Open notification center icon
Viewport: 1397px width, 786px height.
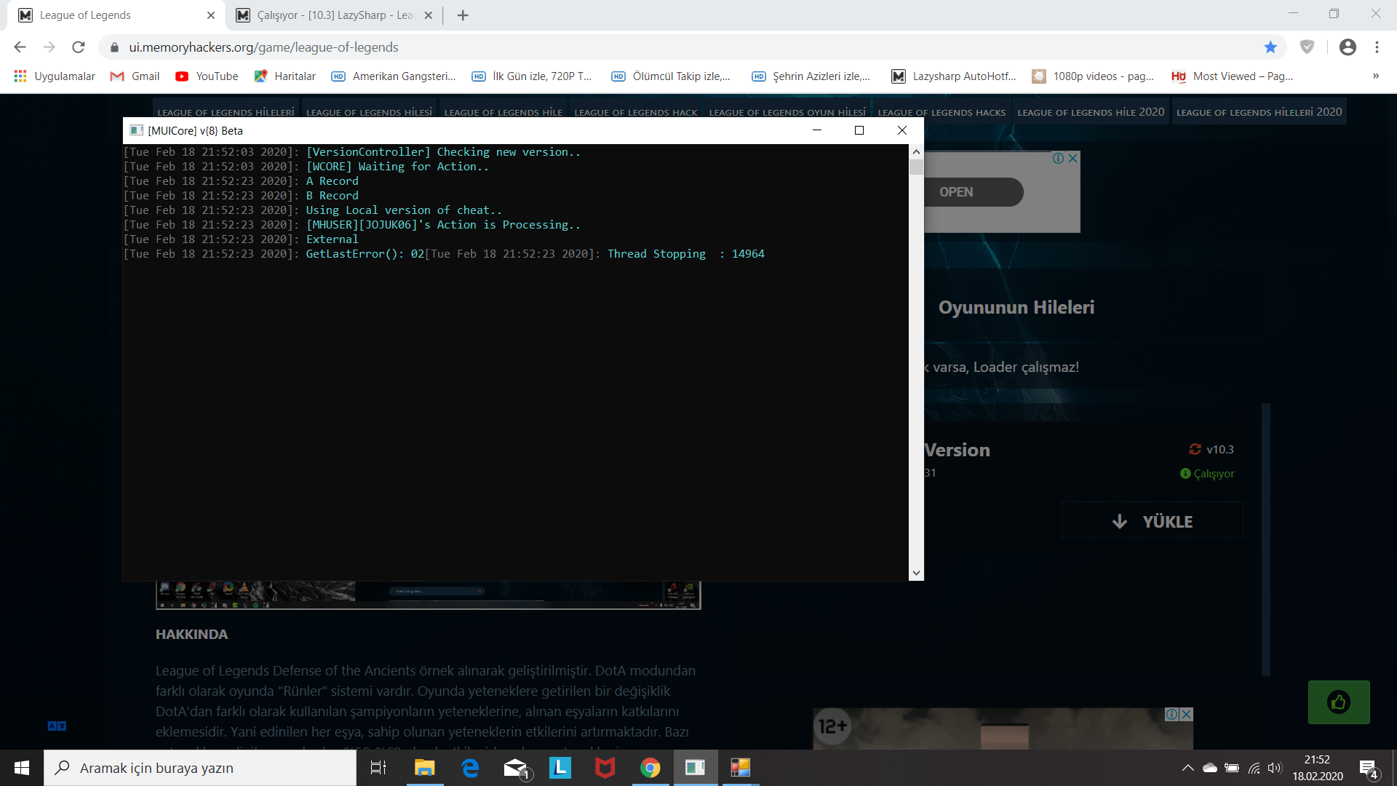tap(1369, 769)
